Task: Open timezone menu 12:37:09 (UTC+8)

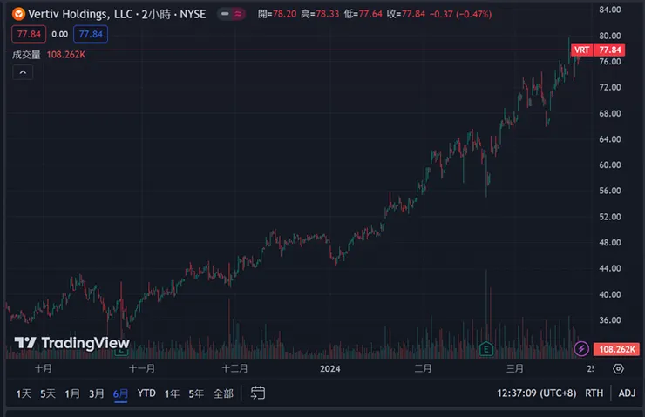Action: [536, 393]
